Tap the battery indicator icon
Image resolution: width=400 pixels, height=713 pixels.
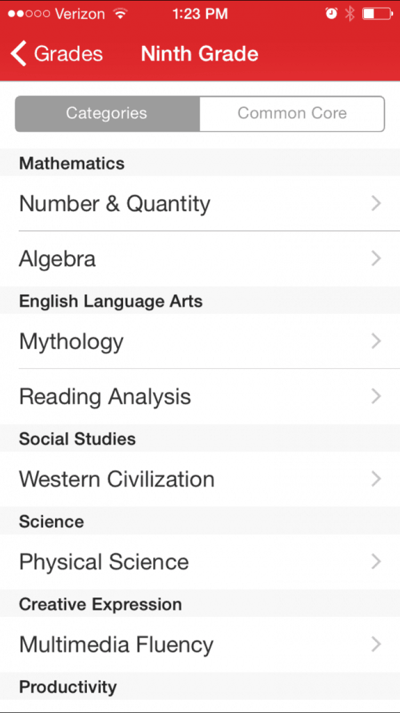pos(378,14)
